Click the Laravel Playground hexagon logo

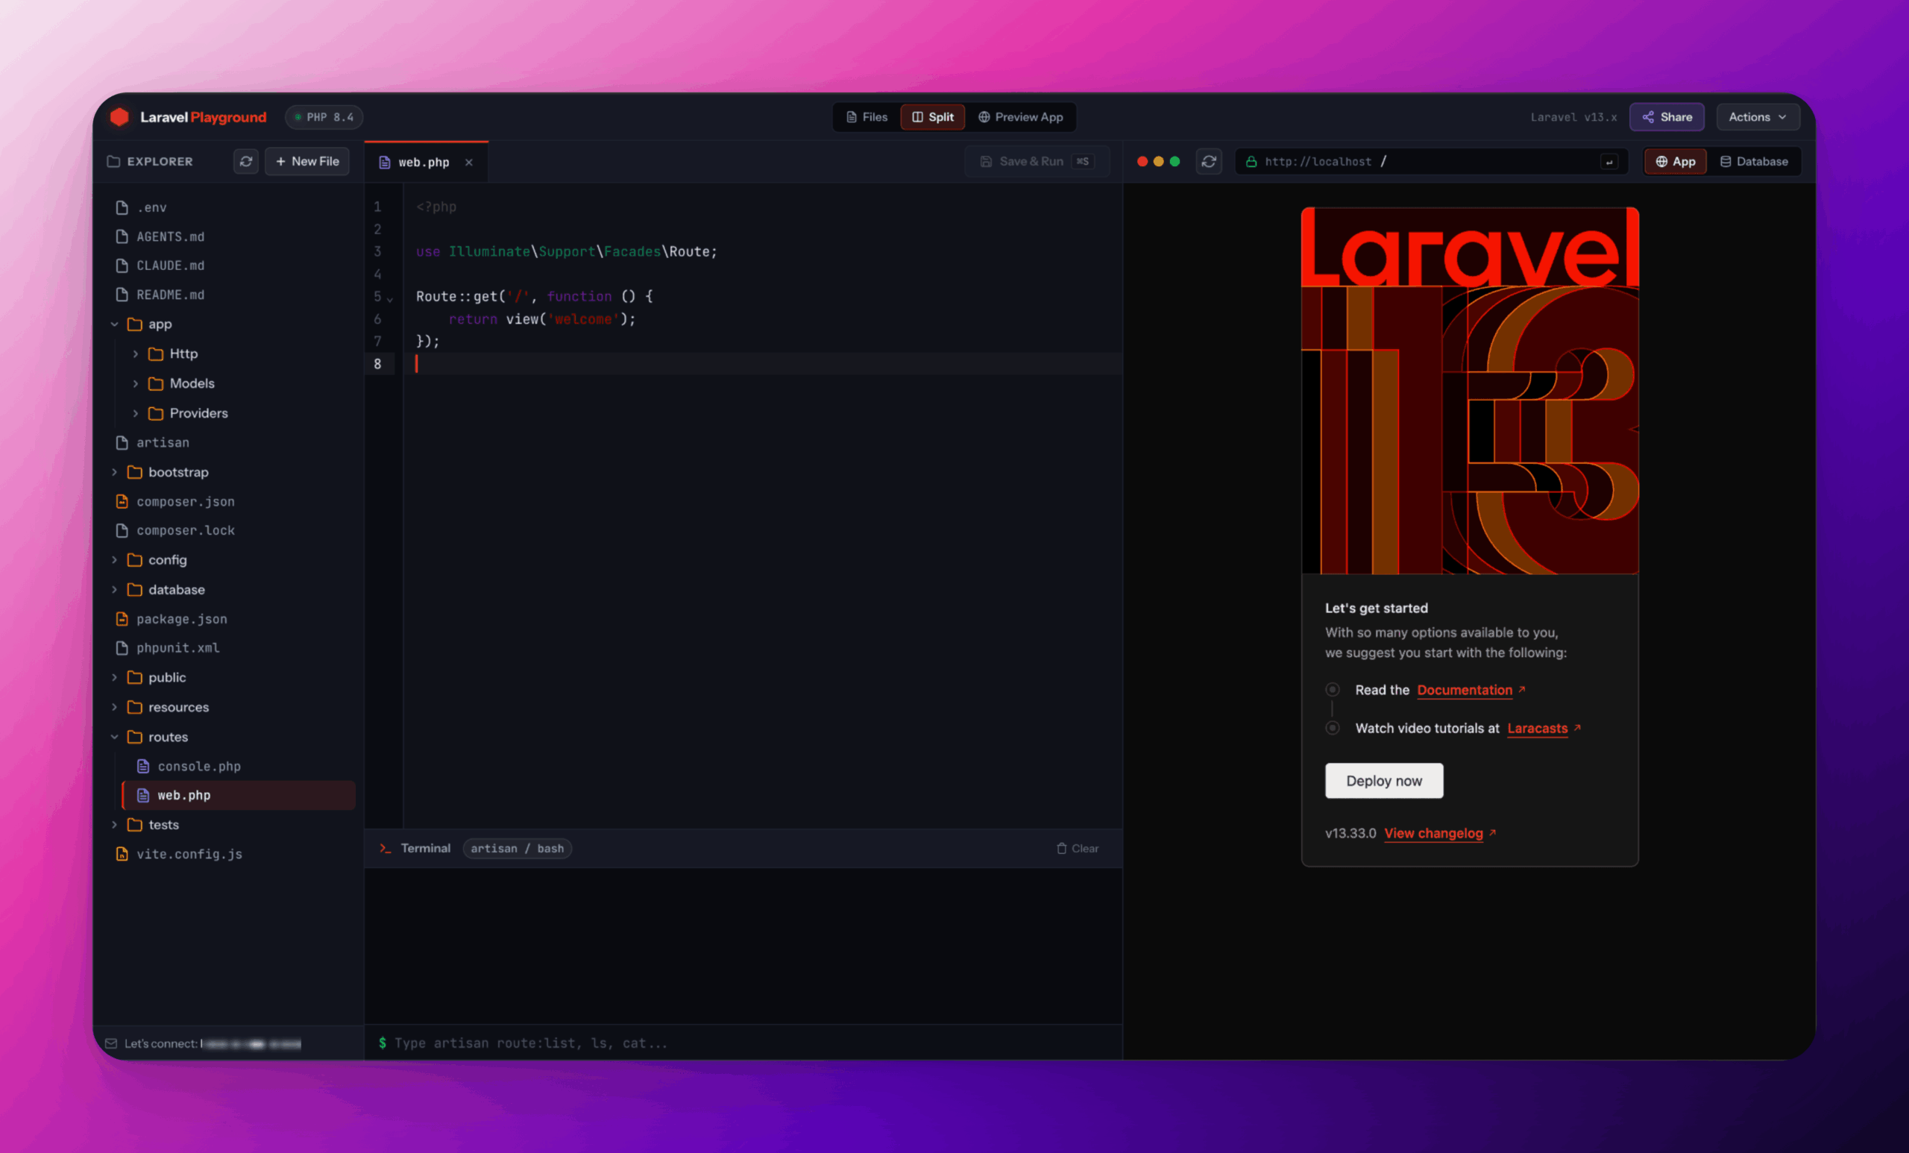tap(119, 117)
